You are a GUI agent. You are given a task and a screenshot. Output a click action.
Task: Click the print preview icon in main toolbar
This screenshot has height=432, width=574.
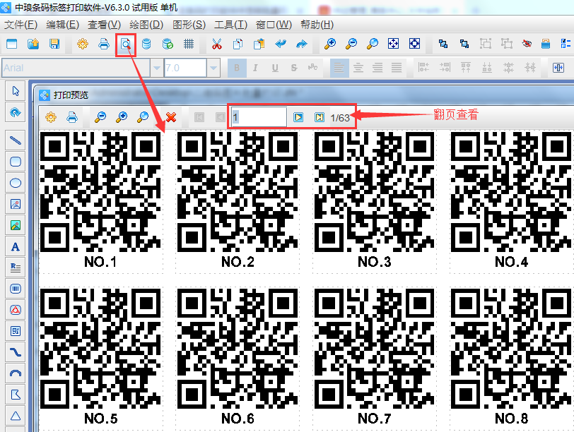coord(125,44)
